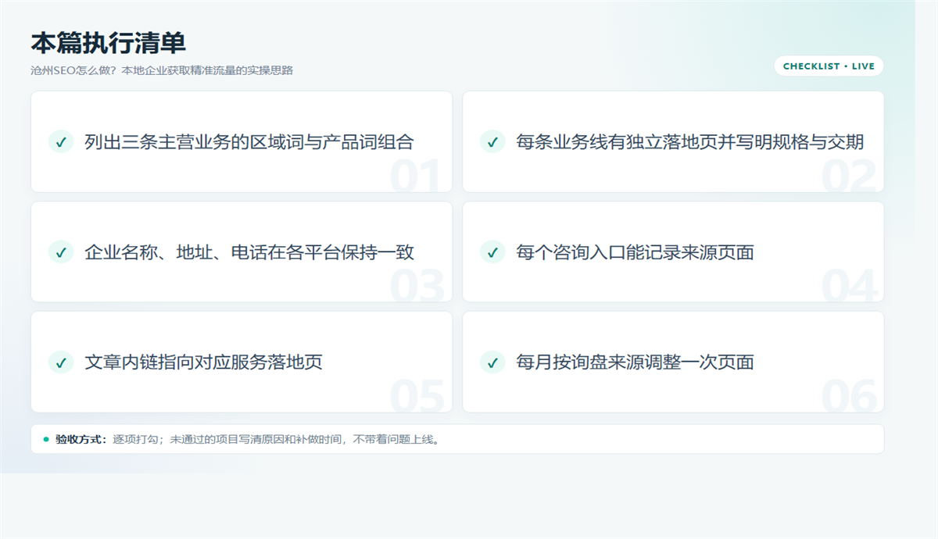Click the CHECKLIST · LIVE badge
This screenshot has height=539, width=938.
829,66
